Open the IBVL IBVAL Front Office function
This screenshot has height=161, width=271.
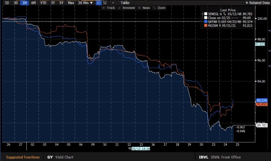220,157
